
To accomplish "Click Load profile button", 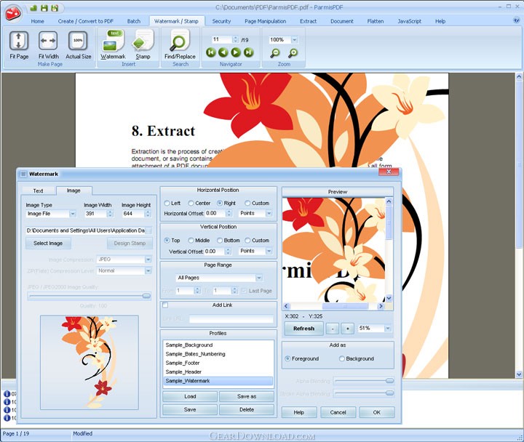I will click(x=190, y=396).
